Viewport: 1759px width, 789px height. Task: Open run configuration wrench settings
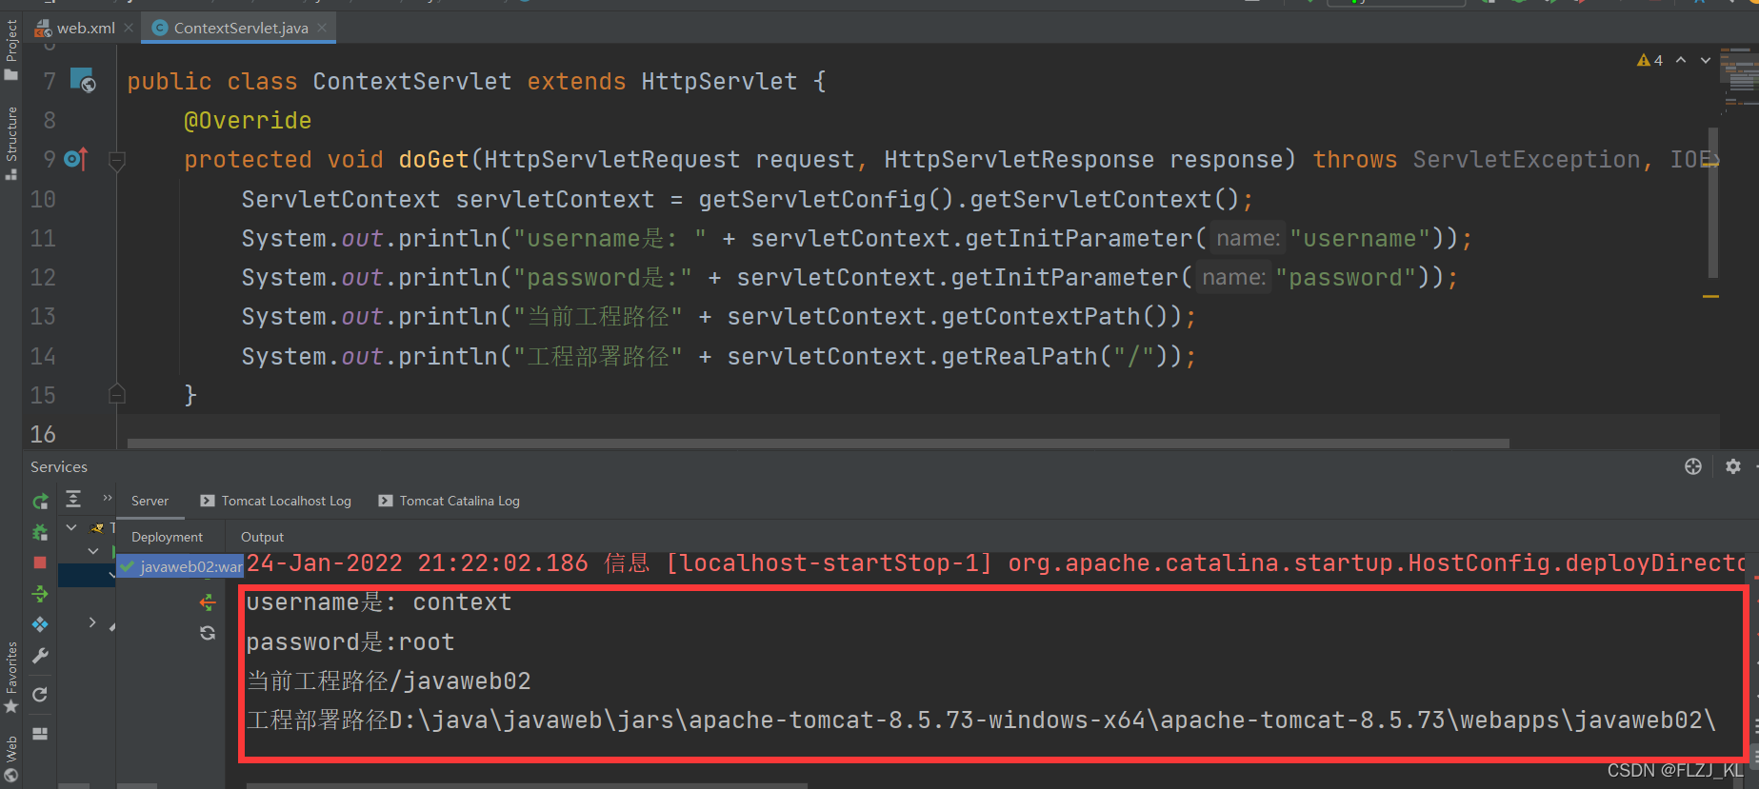coord(40,656)
